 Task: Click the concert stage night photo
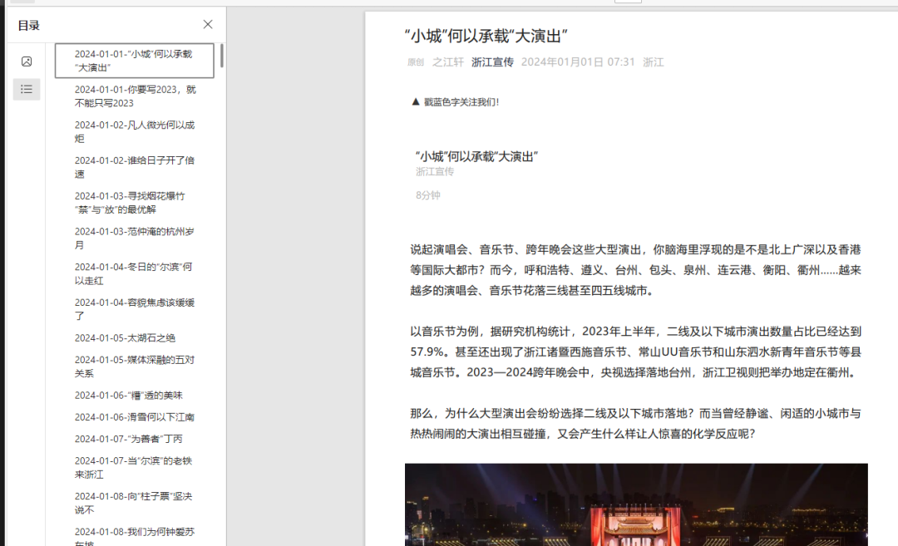[x=636, y=504]
